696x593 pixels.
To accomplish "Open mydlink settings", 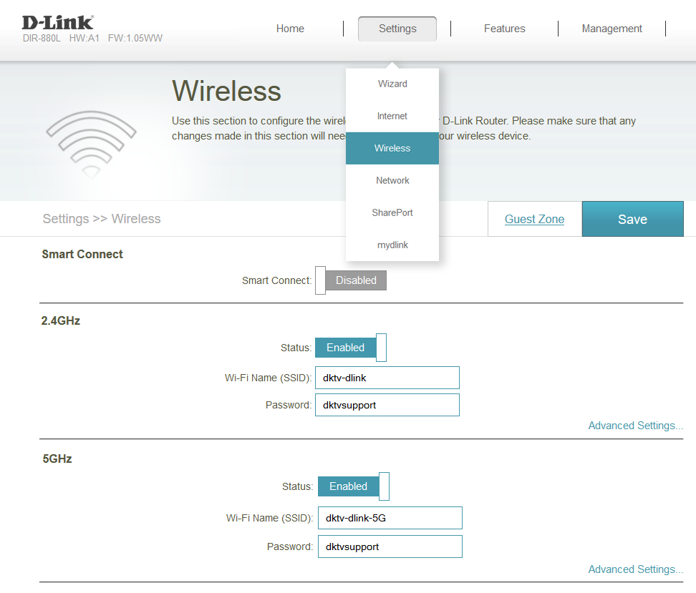I will pos(392,245).
